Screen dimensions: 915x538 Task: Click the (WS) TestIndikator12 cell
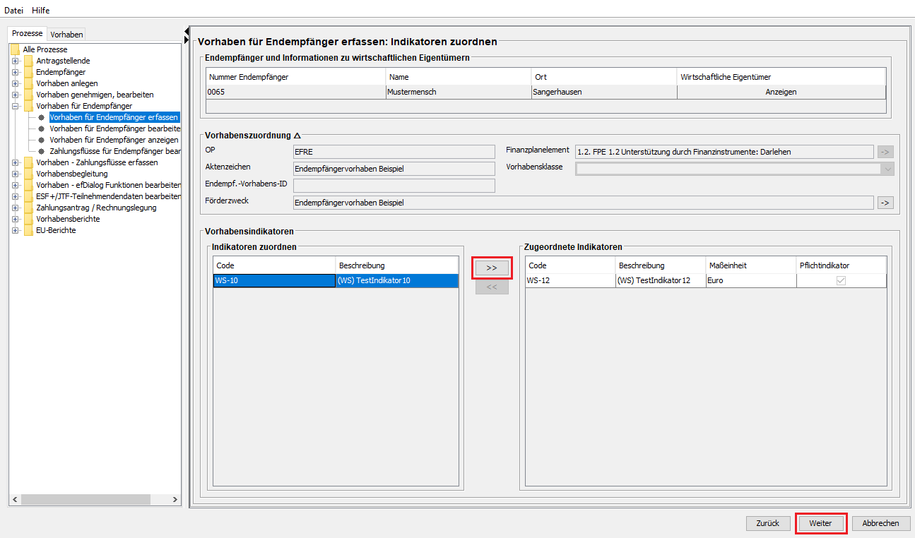pos(660,280)
